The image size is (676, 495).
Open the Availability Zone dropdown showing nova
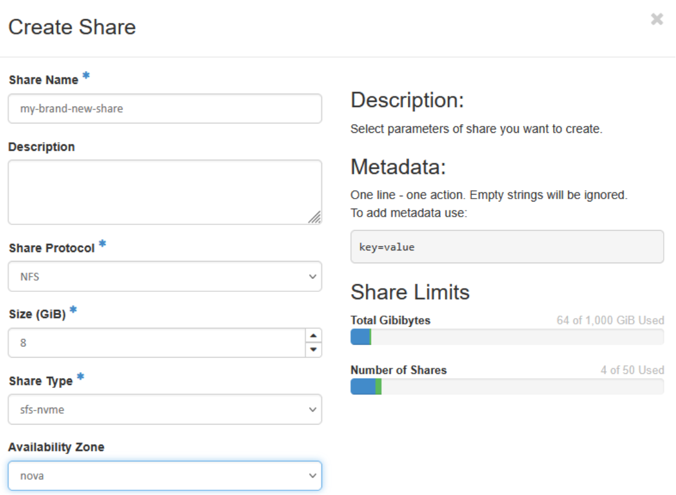click(x=164, y=476)
